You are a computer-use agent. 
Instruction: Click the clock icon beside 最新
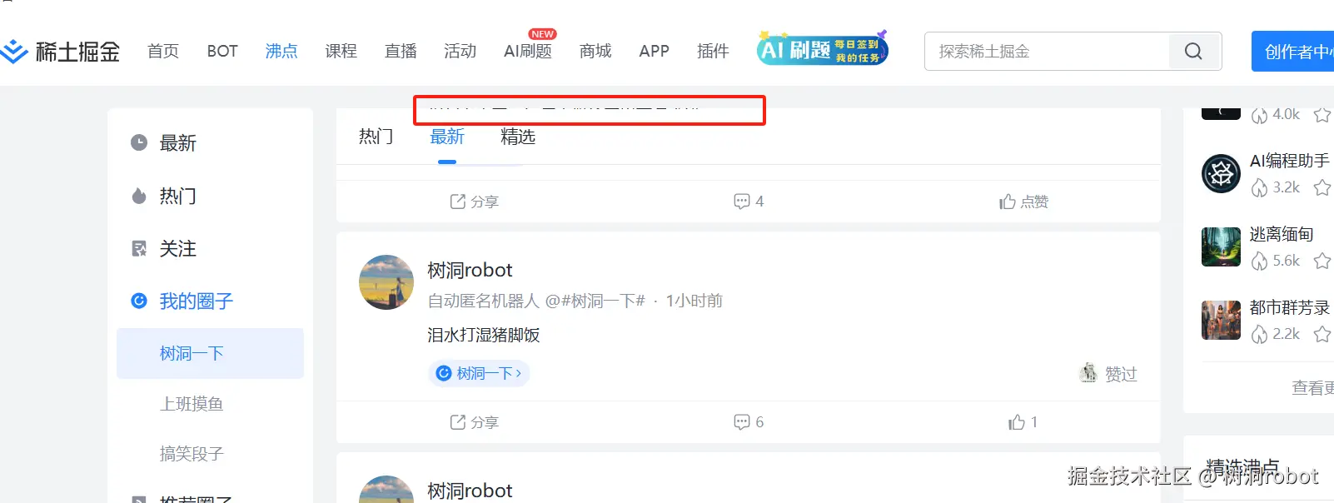point(139,143)
